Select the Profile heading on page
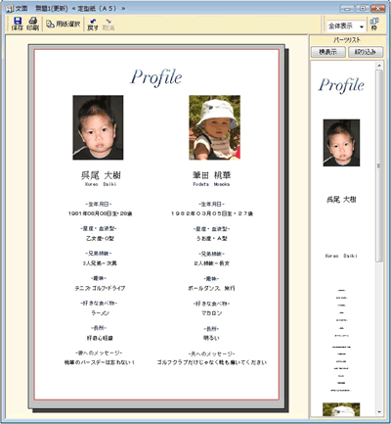The width and height of the screenshot is (391, 424). (x=156, y=77)
